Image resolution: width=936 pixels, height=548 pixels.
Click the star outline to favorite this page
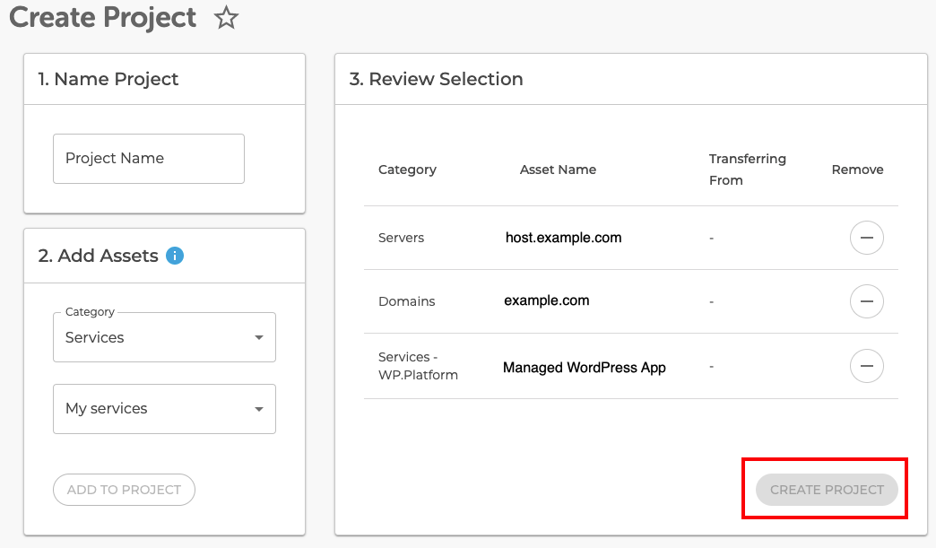click(x=227, y=17)
